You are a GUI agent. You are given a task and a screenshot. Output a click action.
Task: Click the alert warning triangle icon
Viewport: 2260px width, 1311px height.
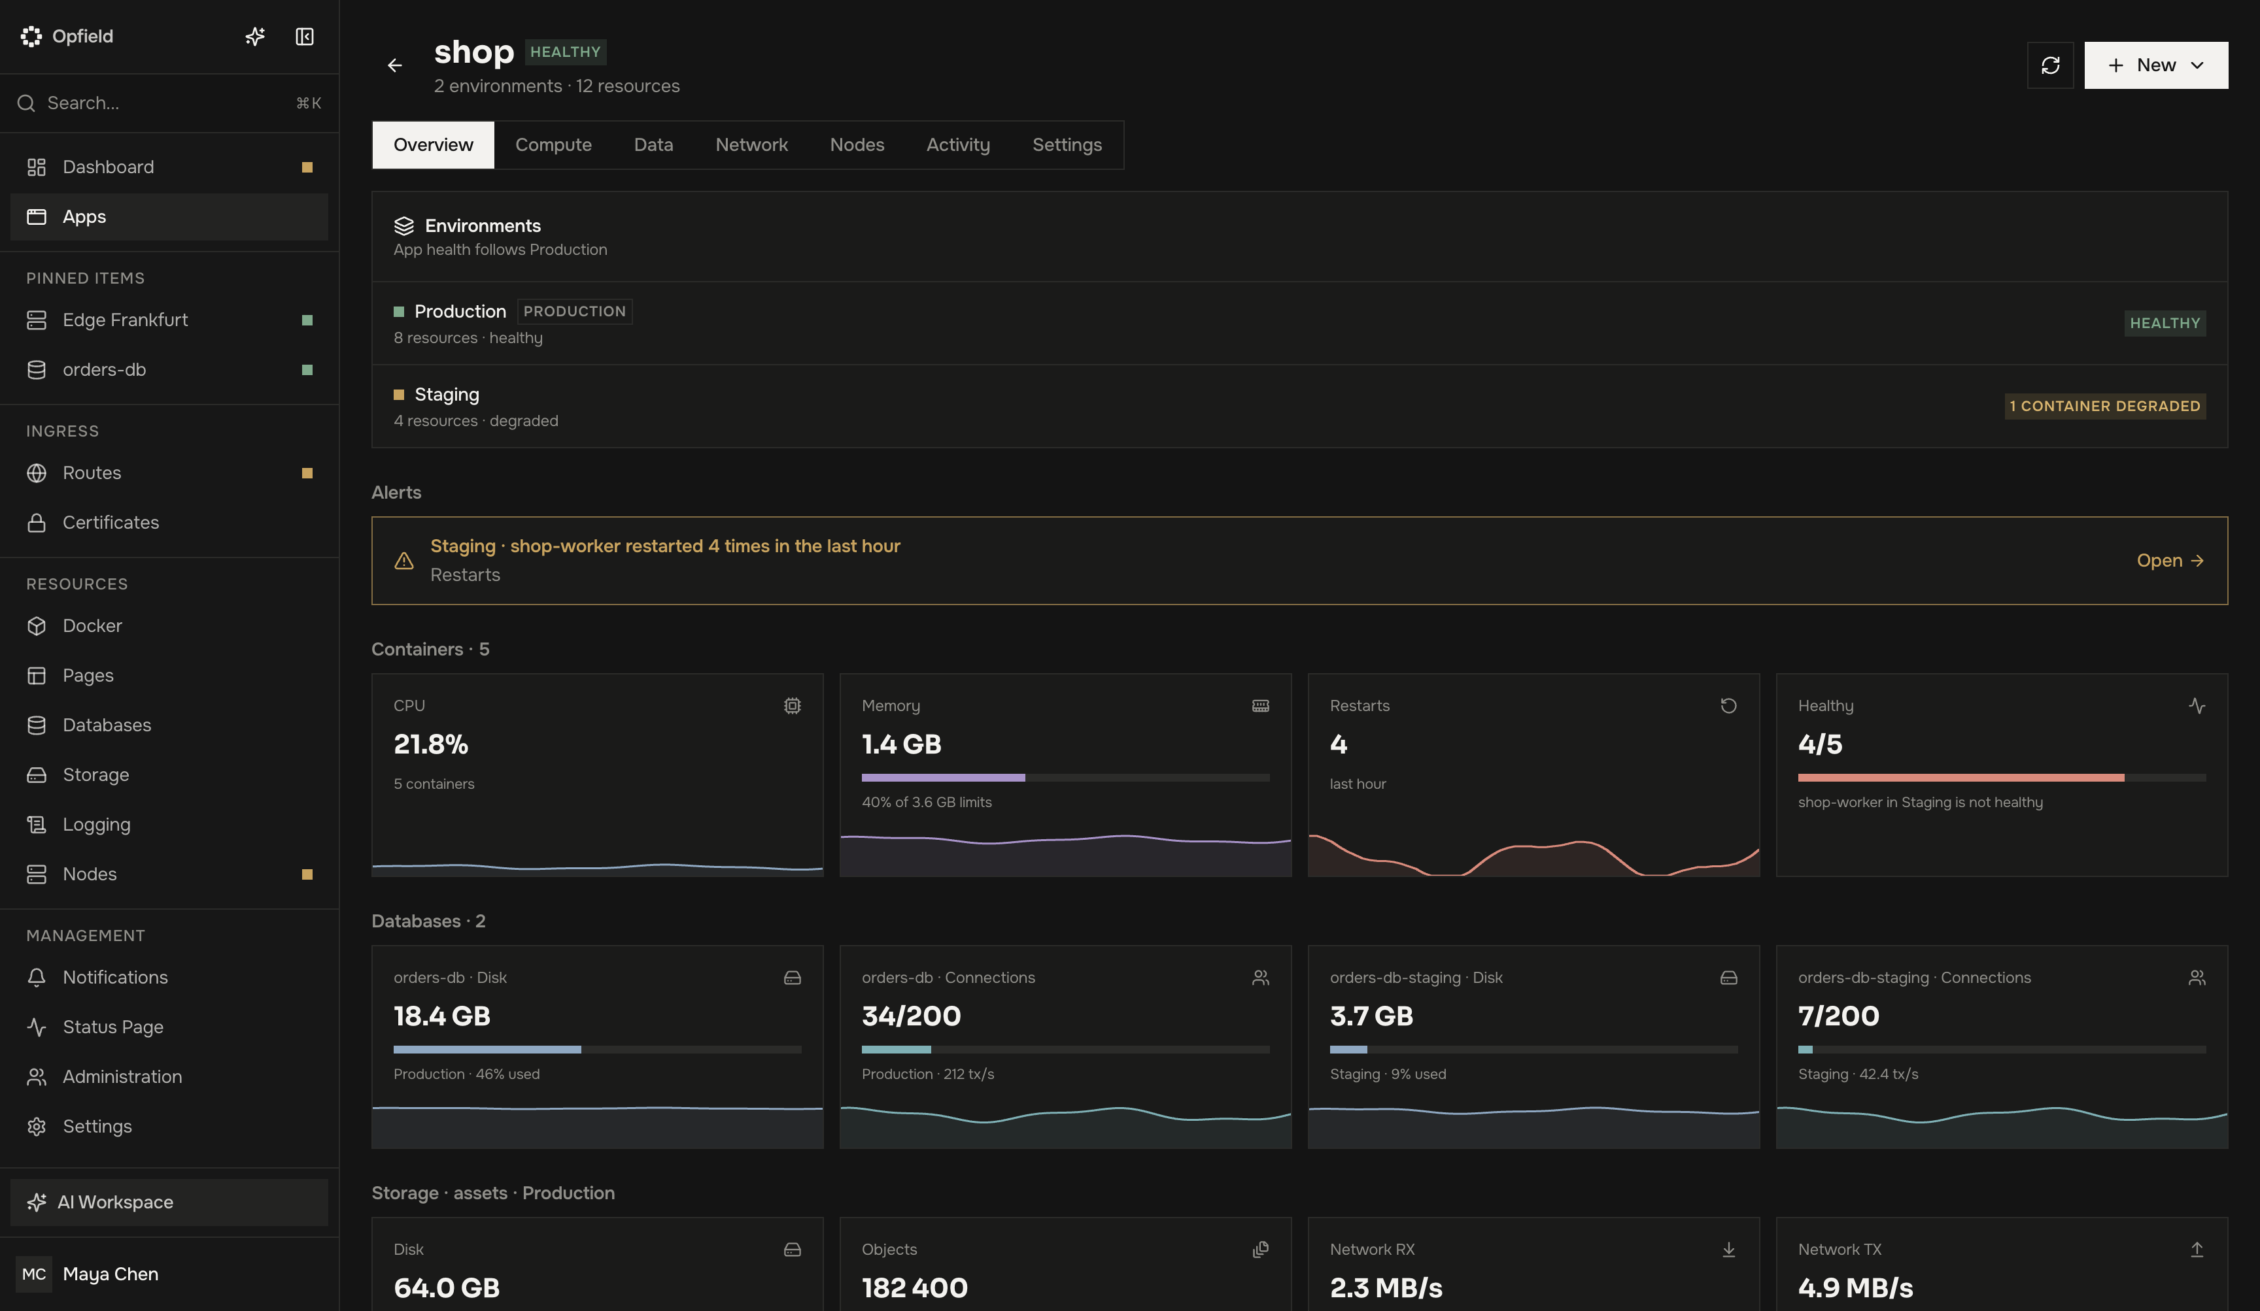click(x=405, y=561)
